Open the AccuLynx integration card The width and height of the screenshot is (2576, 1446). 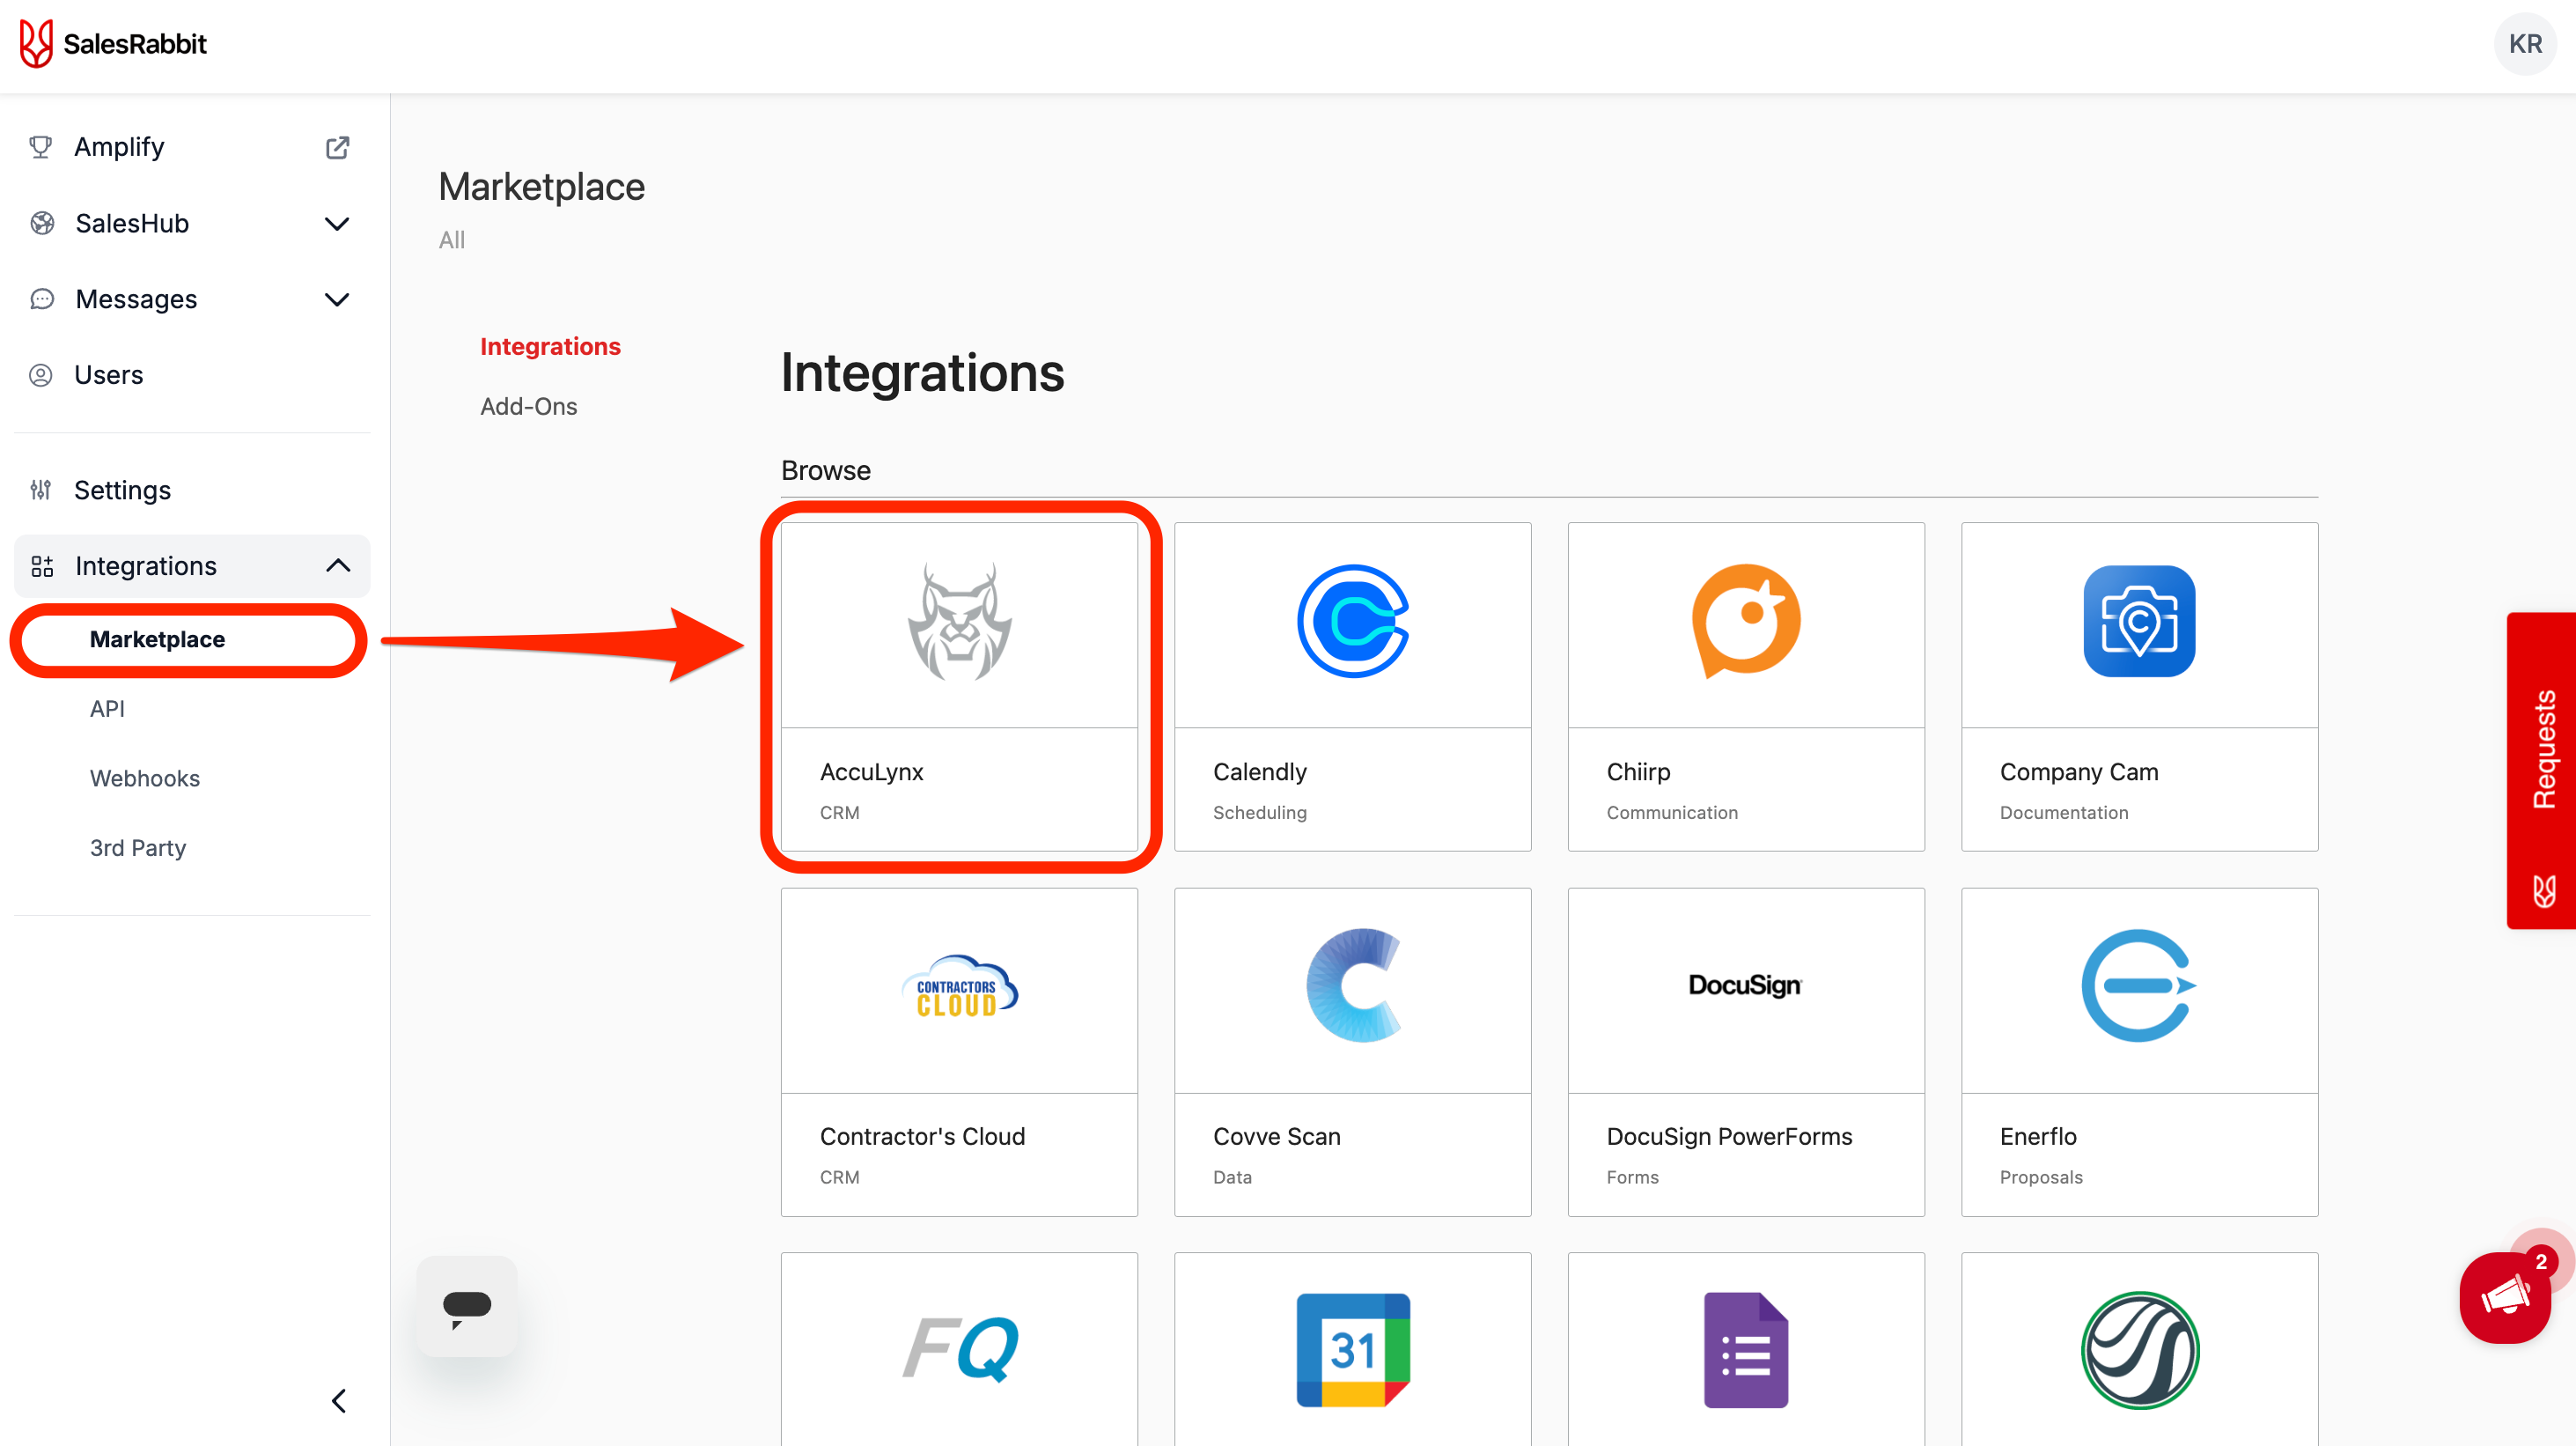958,687
